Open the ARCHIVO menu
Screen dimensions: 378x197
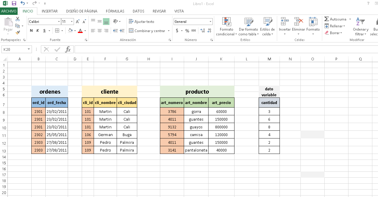coord(9,11)
